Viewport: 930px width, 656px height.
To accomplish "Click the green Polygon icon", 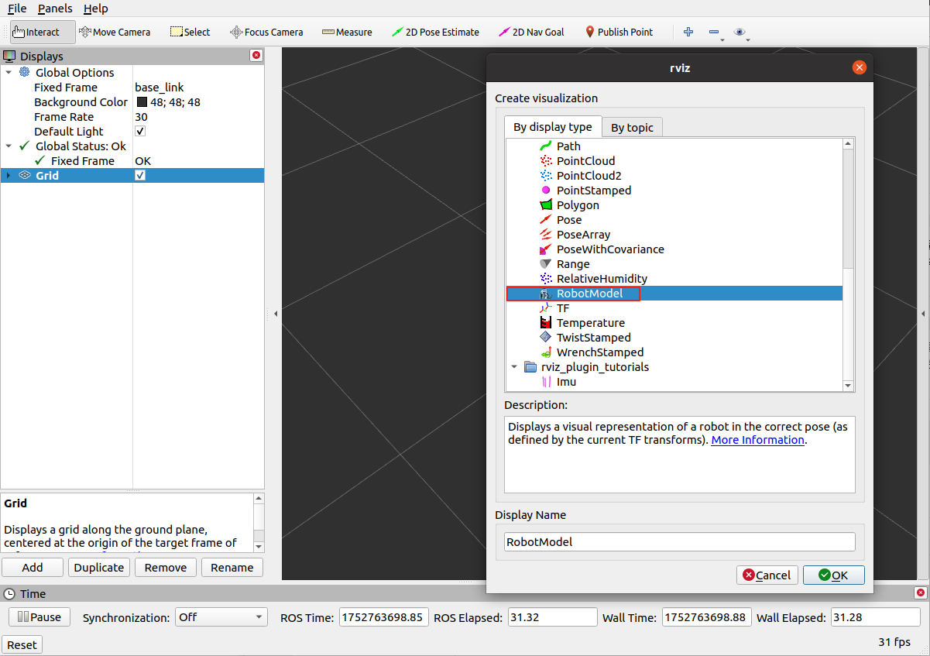I will (x=546, y=204).
